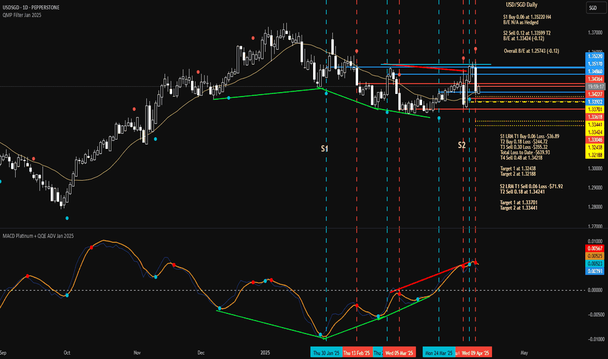Select 'S1 Buy 0.06 at 1.35220 H4' text
Image resolution: width=608 pixels, height=359 pixels.
pyautogui.click(x=527, y=17)
